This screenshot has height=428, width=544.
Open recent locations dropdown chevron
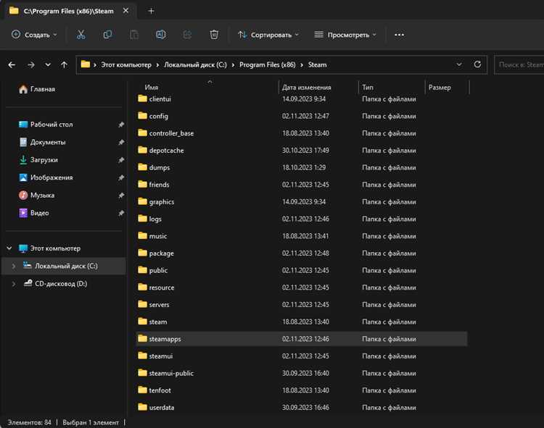point(48,64)
